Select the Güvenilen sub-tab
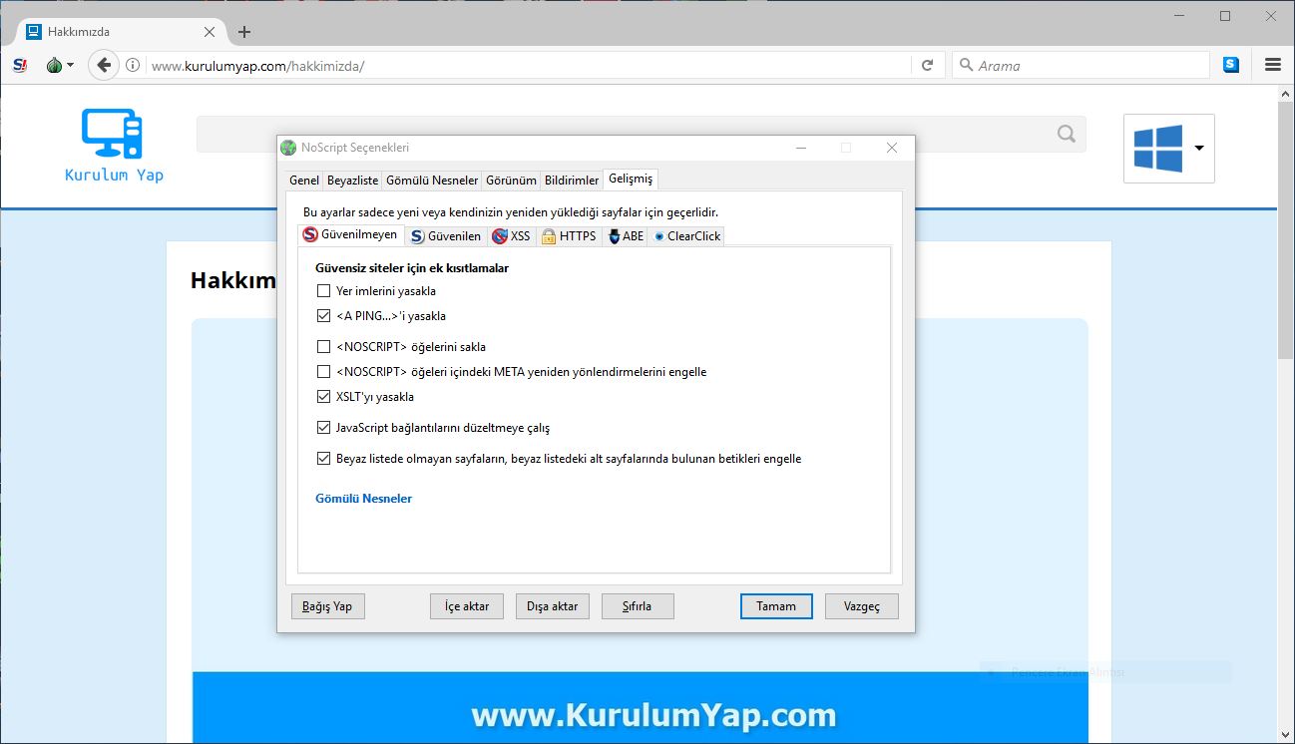The image size is (1295, 744). pyautogui.click(x=446, y=236)
